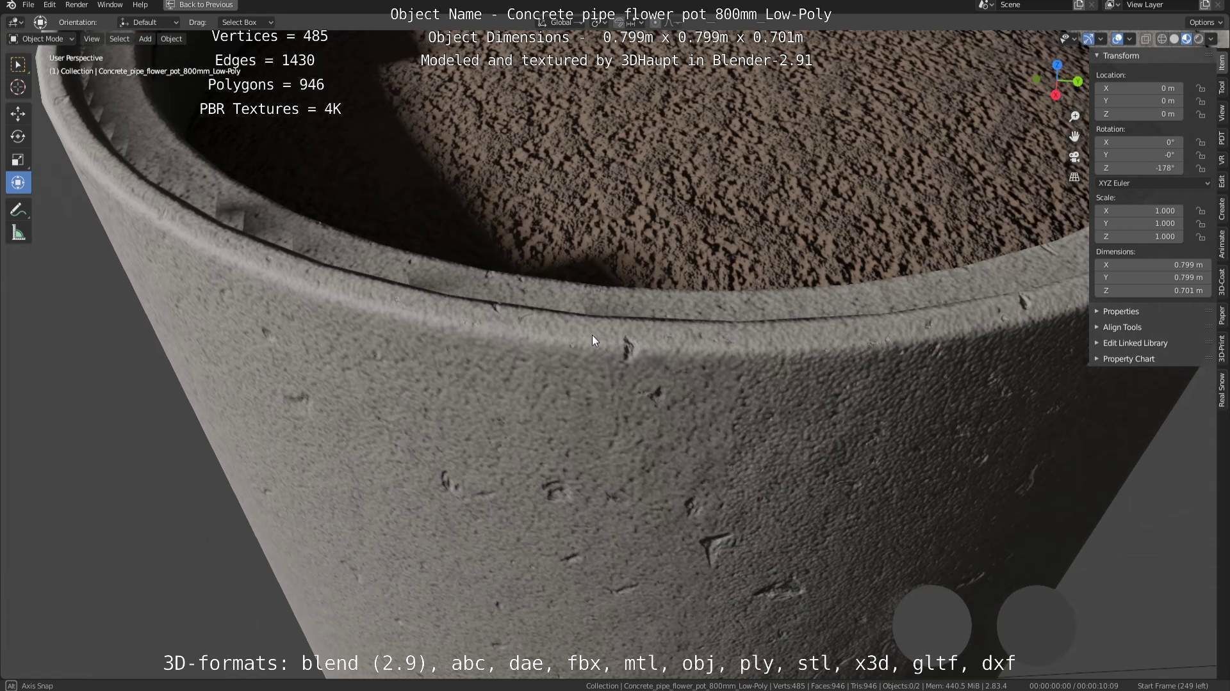This screenshot has width=1230, height=691.
Task: Click the Dimensions Z value field
Action: click(x=1152, y=290)
